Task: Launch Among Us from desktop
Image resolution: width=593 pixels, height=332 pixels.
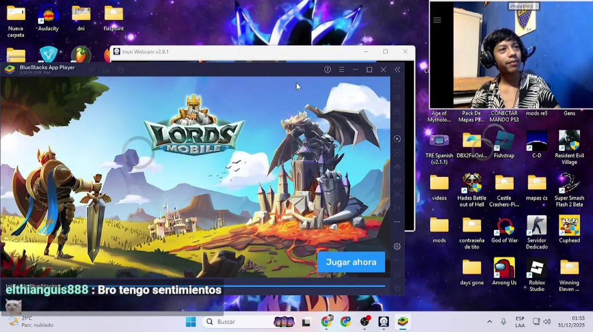Action: pos(504,272)
